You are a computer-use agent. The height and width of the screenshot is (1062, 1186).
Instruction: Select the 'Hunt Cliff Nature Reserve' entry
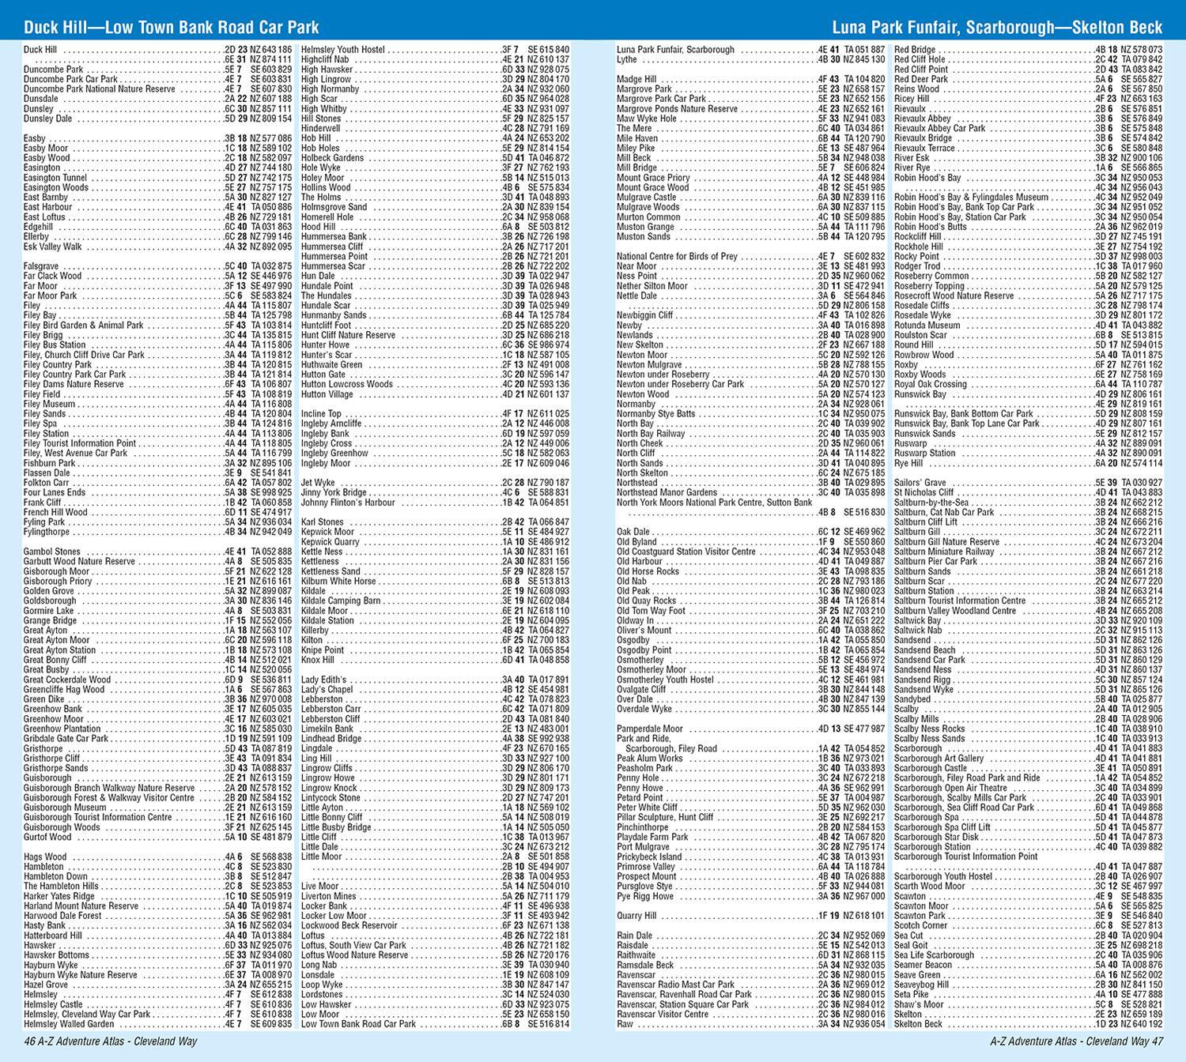coord(435,335)
